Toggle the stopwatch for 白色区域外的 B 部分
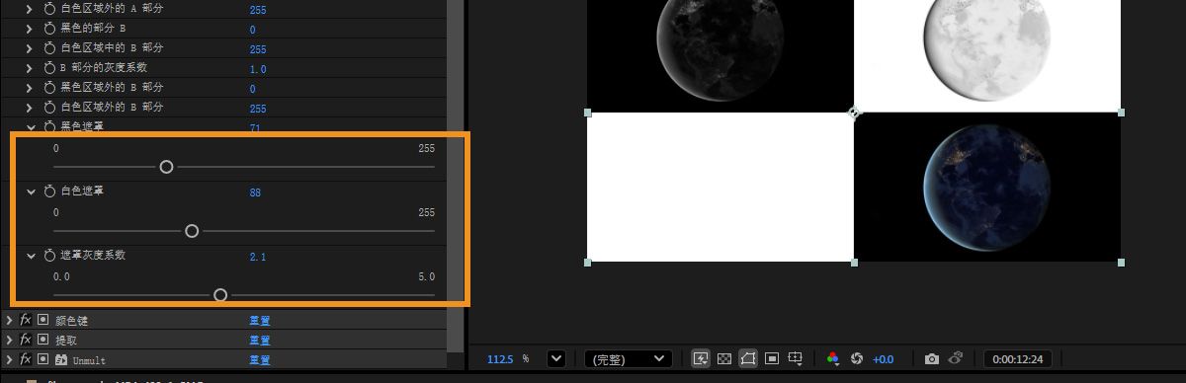Viewport: 1186px width, 383px height. click(49, 107)
